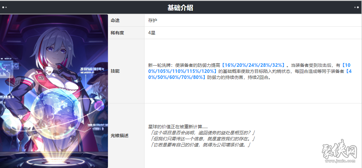This screenshot has height=168, width=362.
Task: Click the 新一轮洗牌 skill name text
Action: (x=159, y=65)
